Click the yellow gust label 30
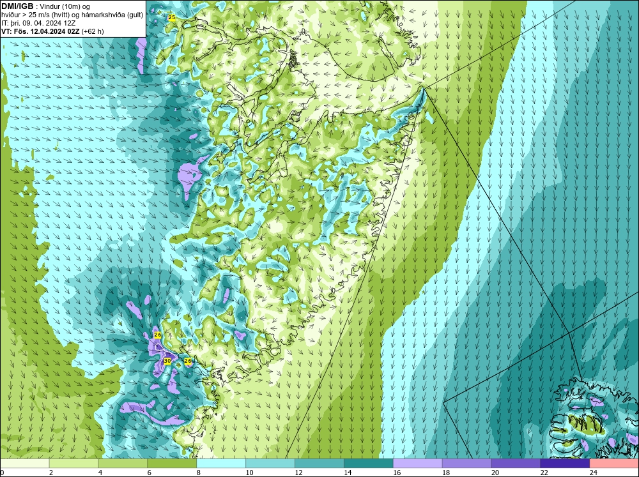 click(167, 361)
